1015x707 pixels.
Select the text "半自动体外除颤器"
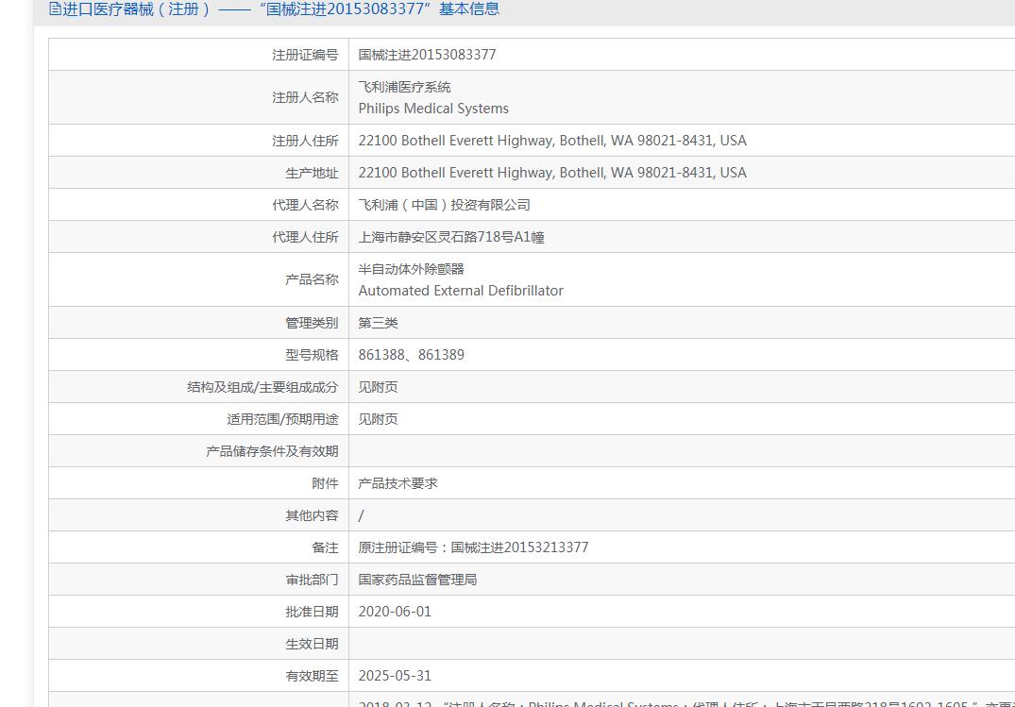pos(412,269)
